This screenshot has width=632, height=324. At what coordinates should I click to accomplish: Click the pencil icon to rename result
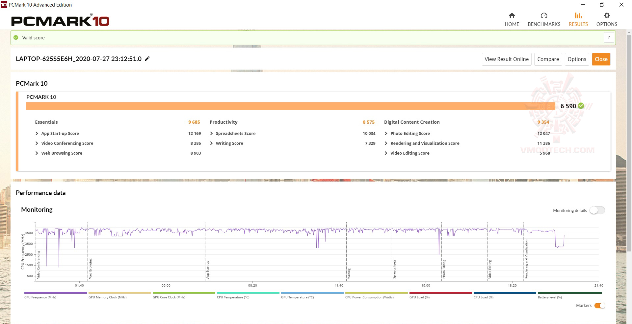pos(147,59)
